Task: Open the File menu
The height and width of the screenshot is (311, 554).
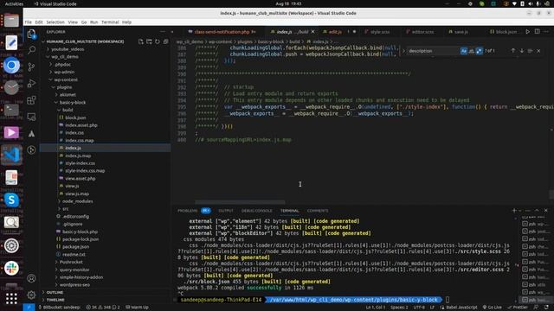Action: click(x=29, y=22)
